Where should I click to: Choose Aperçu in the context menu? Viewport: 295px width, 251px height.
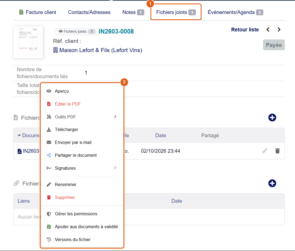[82, 91]
